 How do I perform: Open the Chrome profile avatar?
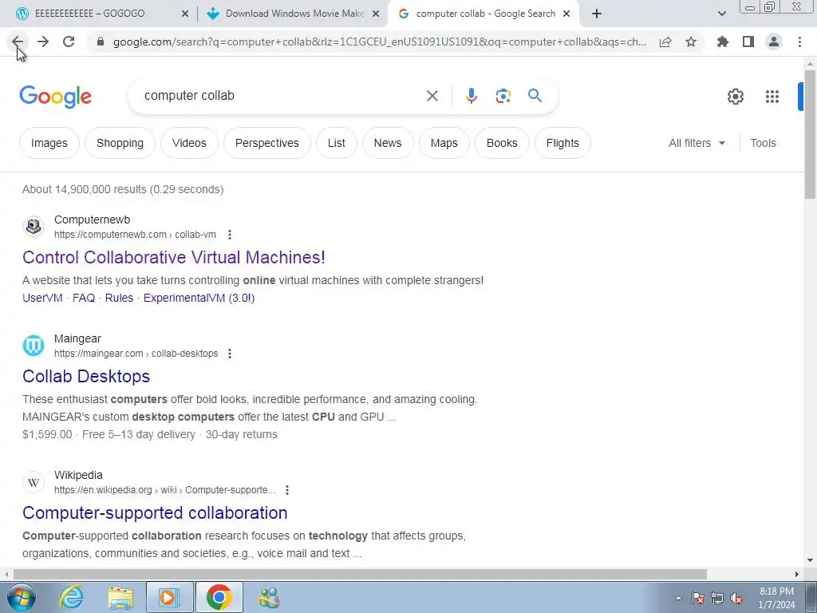tap(774, 42)
